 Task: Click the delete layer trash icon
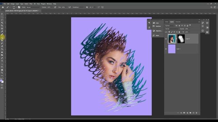pyautogui.click(x=197, y=113)
